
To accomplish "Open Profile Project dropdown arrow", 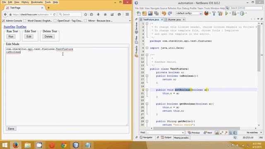I will coord(246,13).
